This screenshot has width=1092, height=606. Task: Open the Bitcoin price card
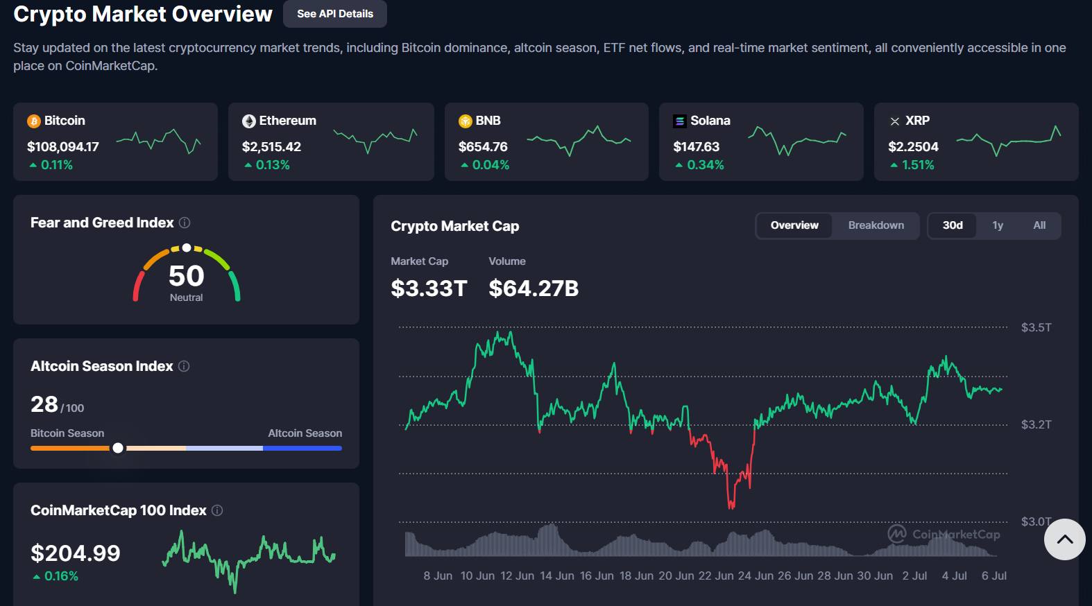(x=115, y=142)
